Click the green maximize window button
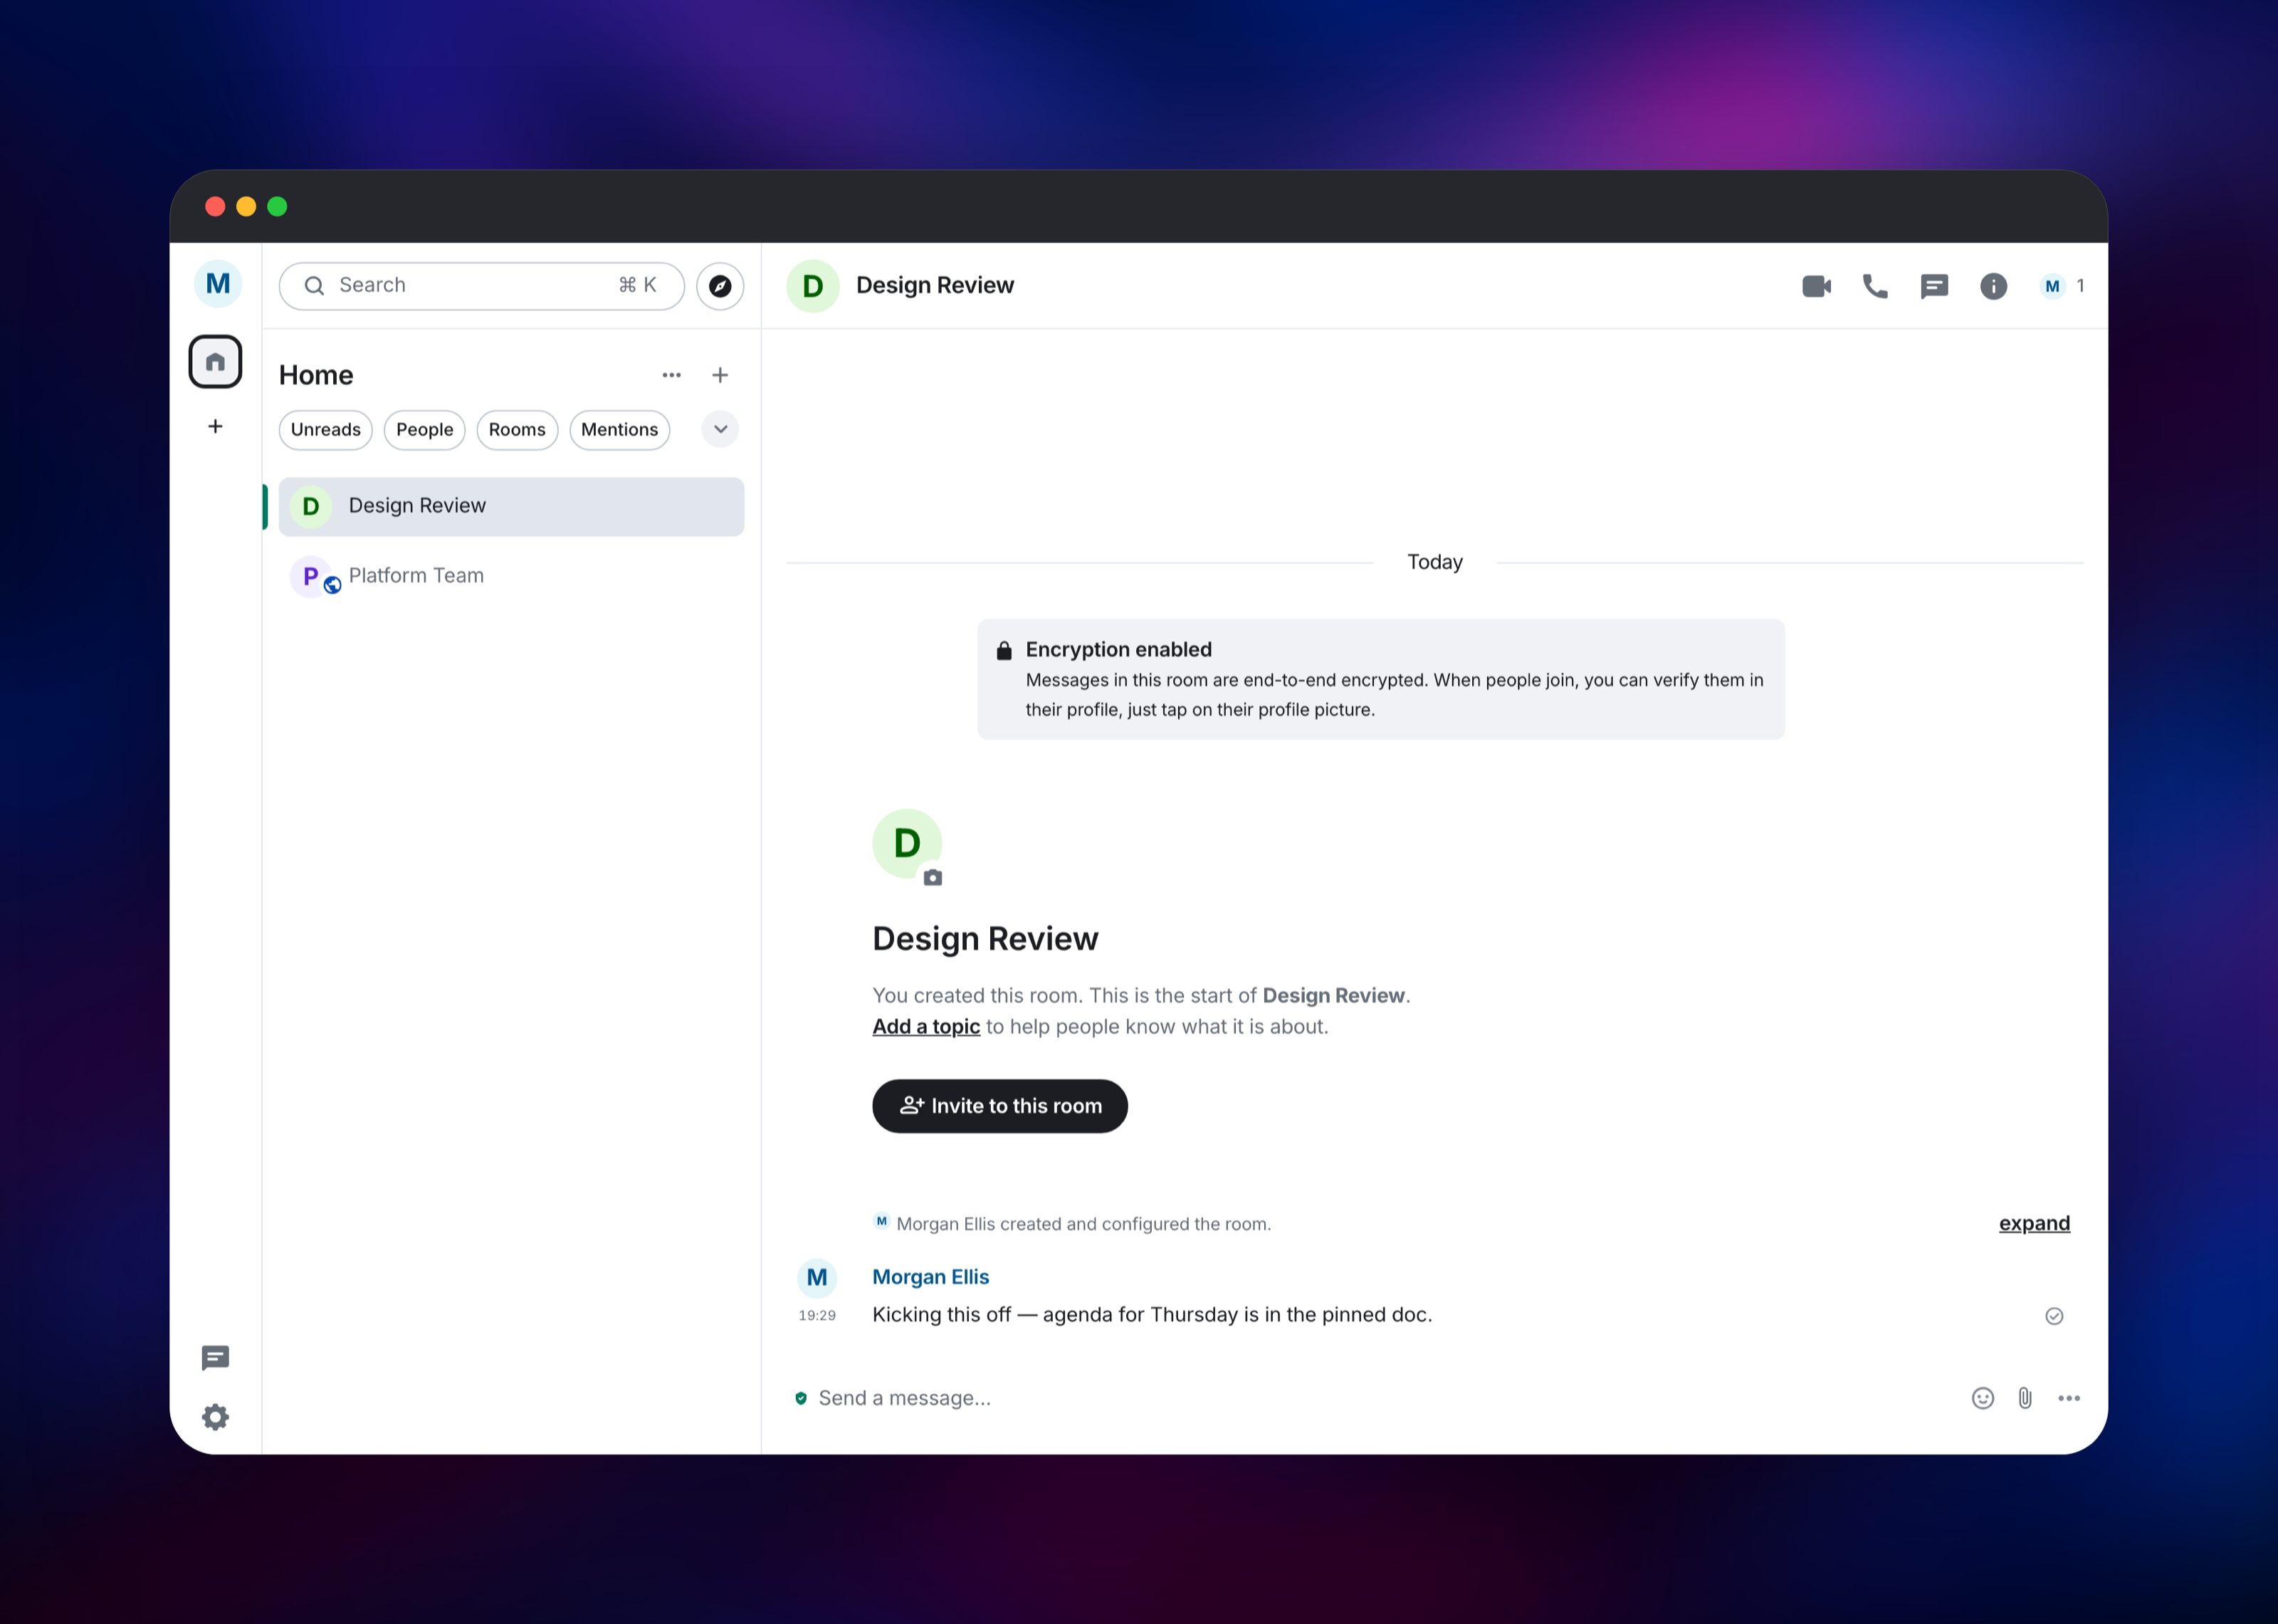The image size is (2278, 1624). coord(278,206)
